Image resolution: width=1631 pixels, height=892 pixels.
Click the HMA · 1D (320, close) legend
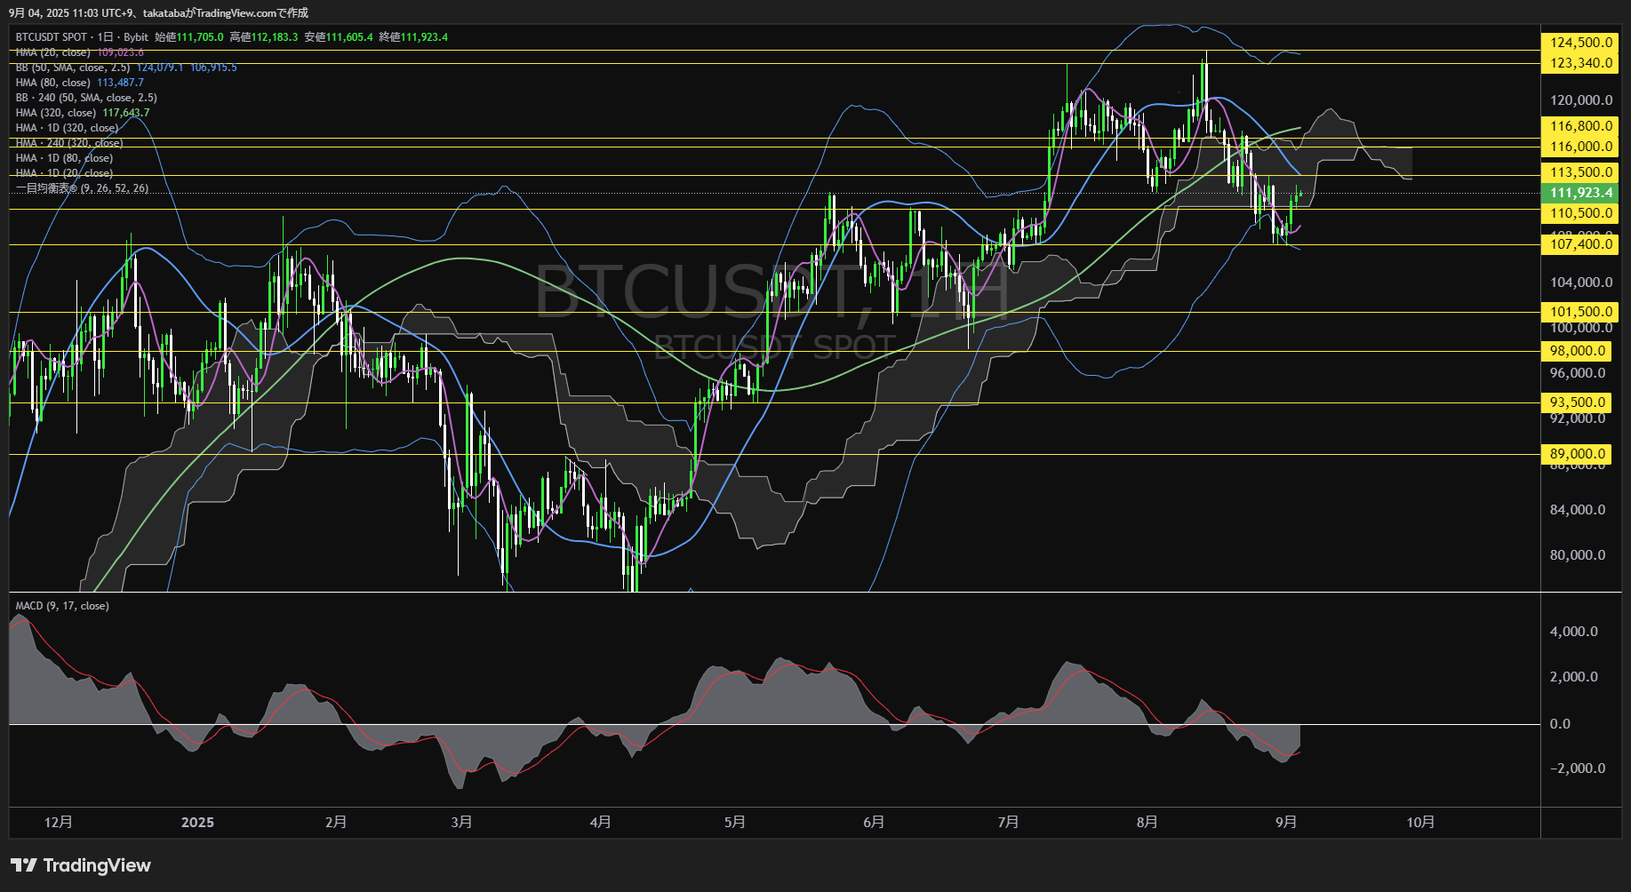tap(67, 128)
